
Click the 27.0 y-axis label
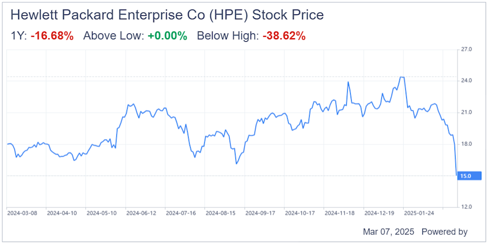pos(466,50)
